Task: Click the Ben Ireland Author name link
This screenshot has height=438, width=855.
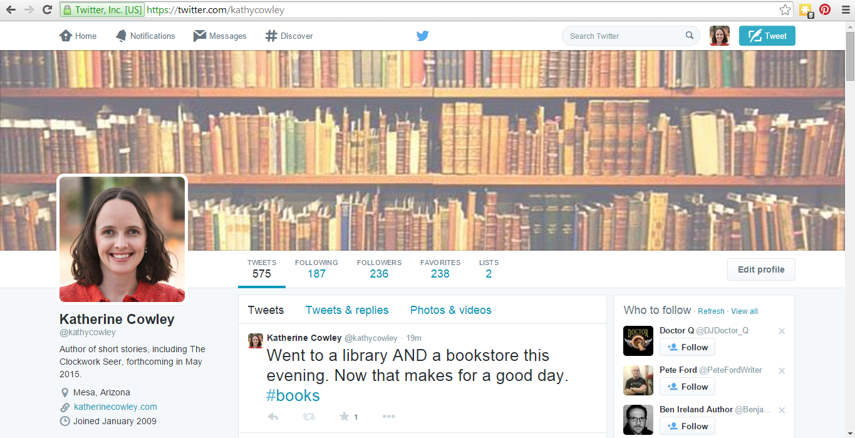Action: click(696, 409)
